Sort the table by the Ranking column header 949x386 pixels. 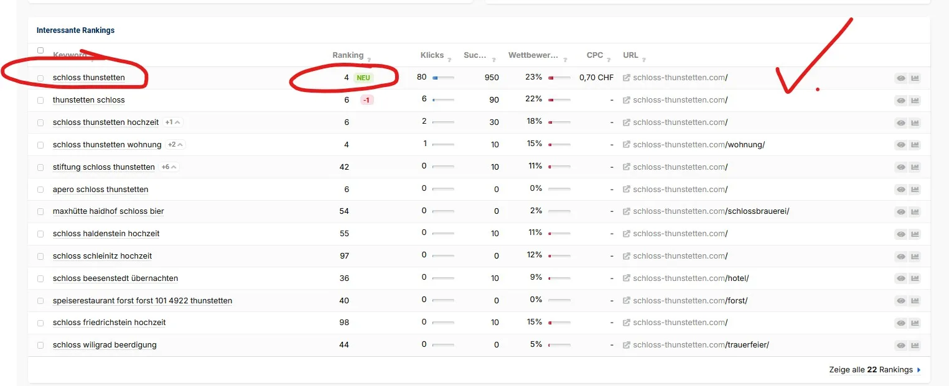click(348, 55)
